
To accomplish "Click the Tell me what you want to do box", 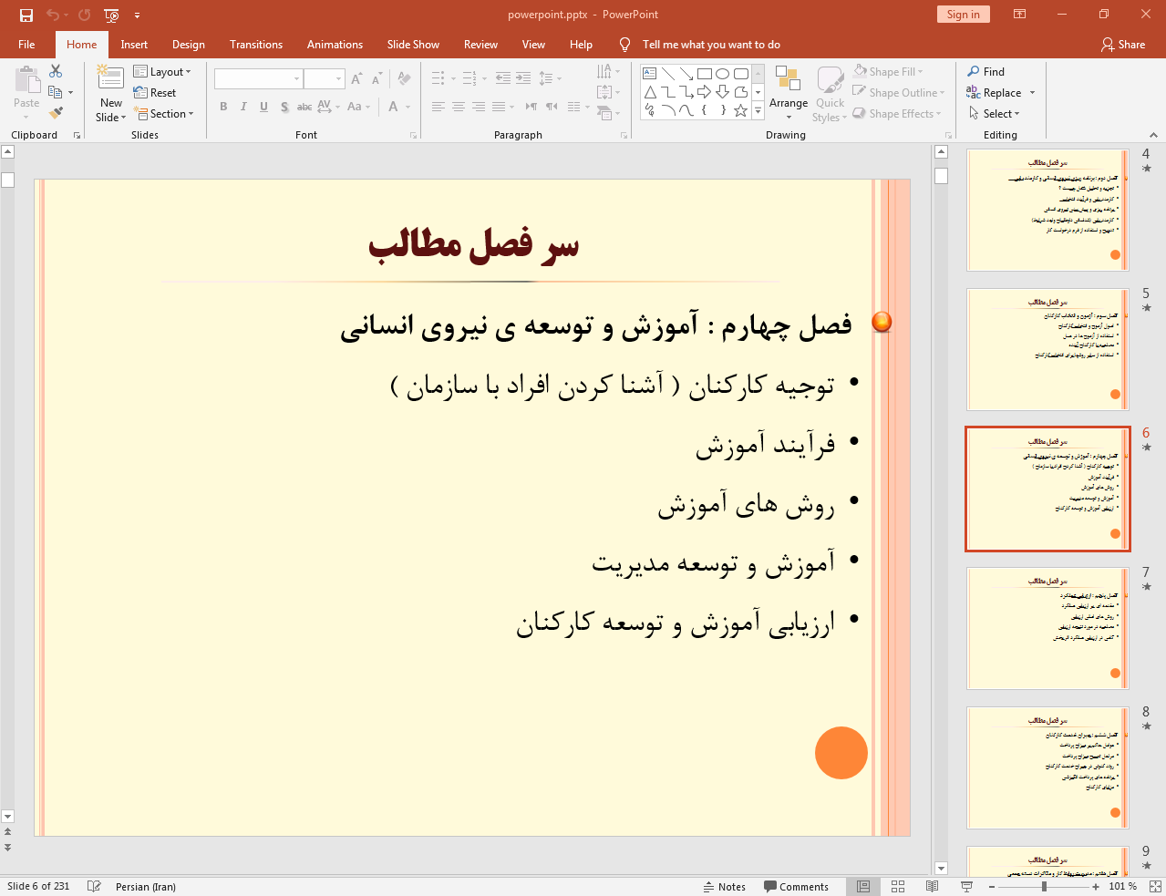I will pos(711,44).
